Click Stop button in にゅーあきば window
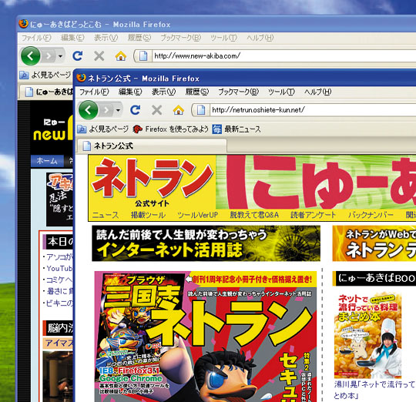This screenshot has width=416, height=402. (x=99, y=55)
